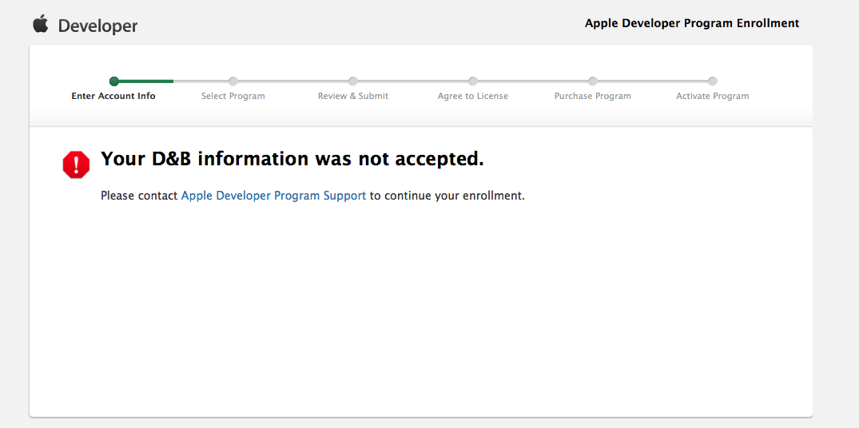Click the 'to continue your enrollment' text
The width and height of the screenshot is (859, 428).
[x=447, y=196]
